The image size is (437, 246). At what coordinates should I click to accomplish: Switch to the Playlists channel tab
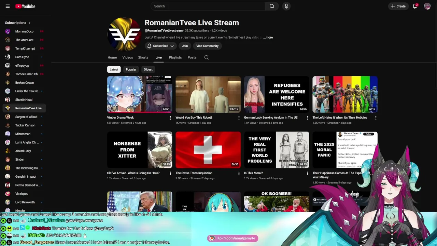(175, 57)
